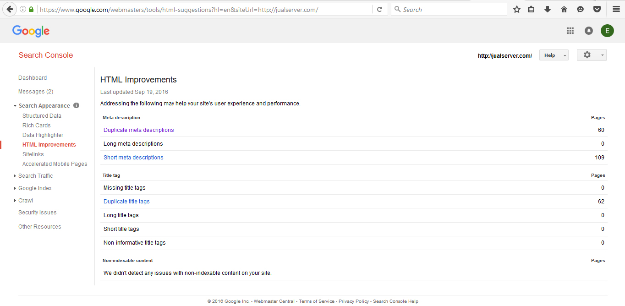The height and width of the screenshot is (306, 625).
Task: Go back with the browser Back arrow
Action: click(10, 9)
